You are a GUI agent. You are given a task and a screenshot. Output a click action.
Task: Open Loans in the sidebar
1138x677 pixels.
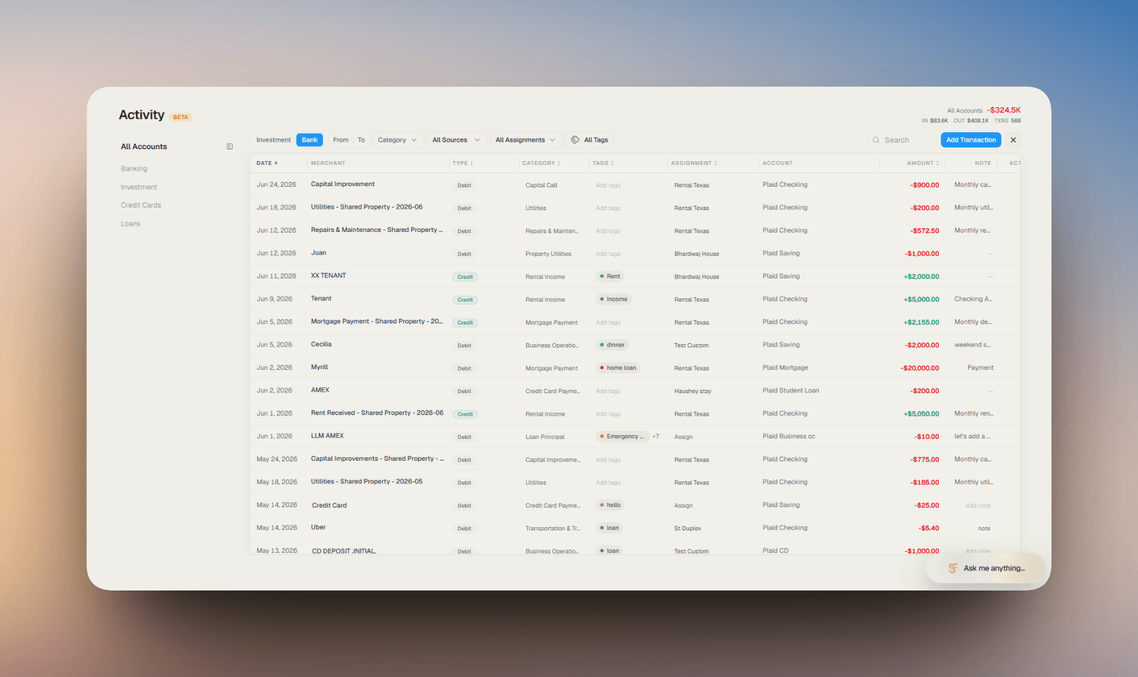[130, 224]
